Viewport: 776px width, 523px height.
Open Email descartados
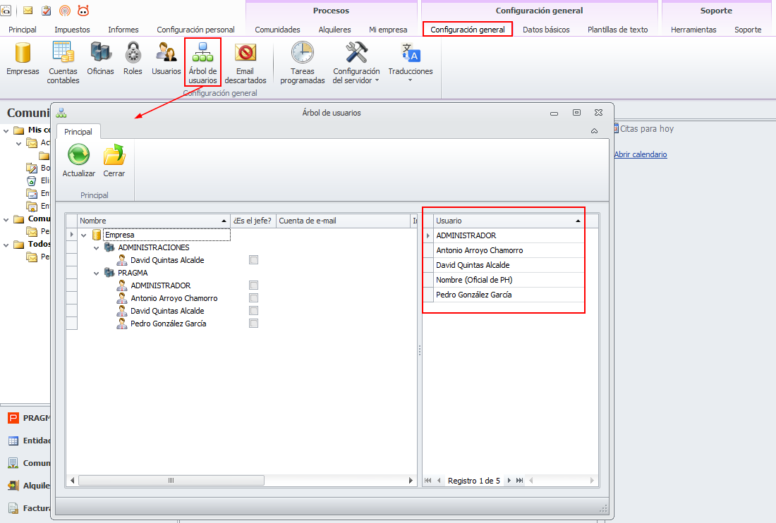click(x=245, y=63)
